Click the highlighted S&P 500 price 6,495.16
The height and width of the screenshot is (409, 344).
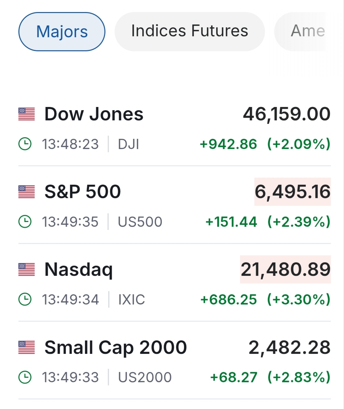[292, 192]
